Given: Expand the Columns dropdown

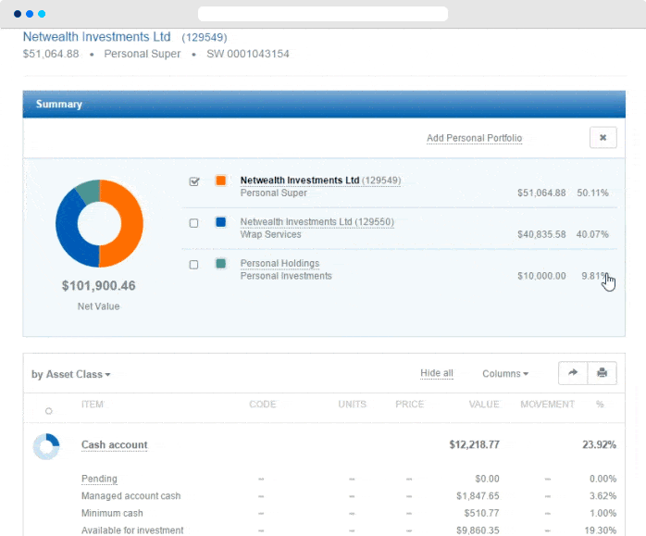Looking at the screenshot, I should 505,374.
